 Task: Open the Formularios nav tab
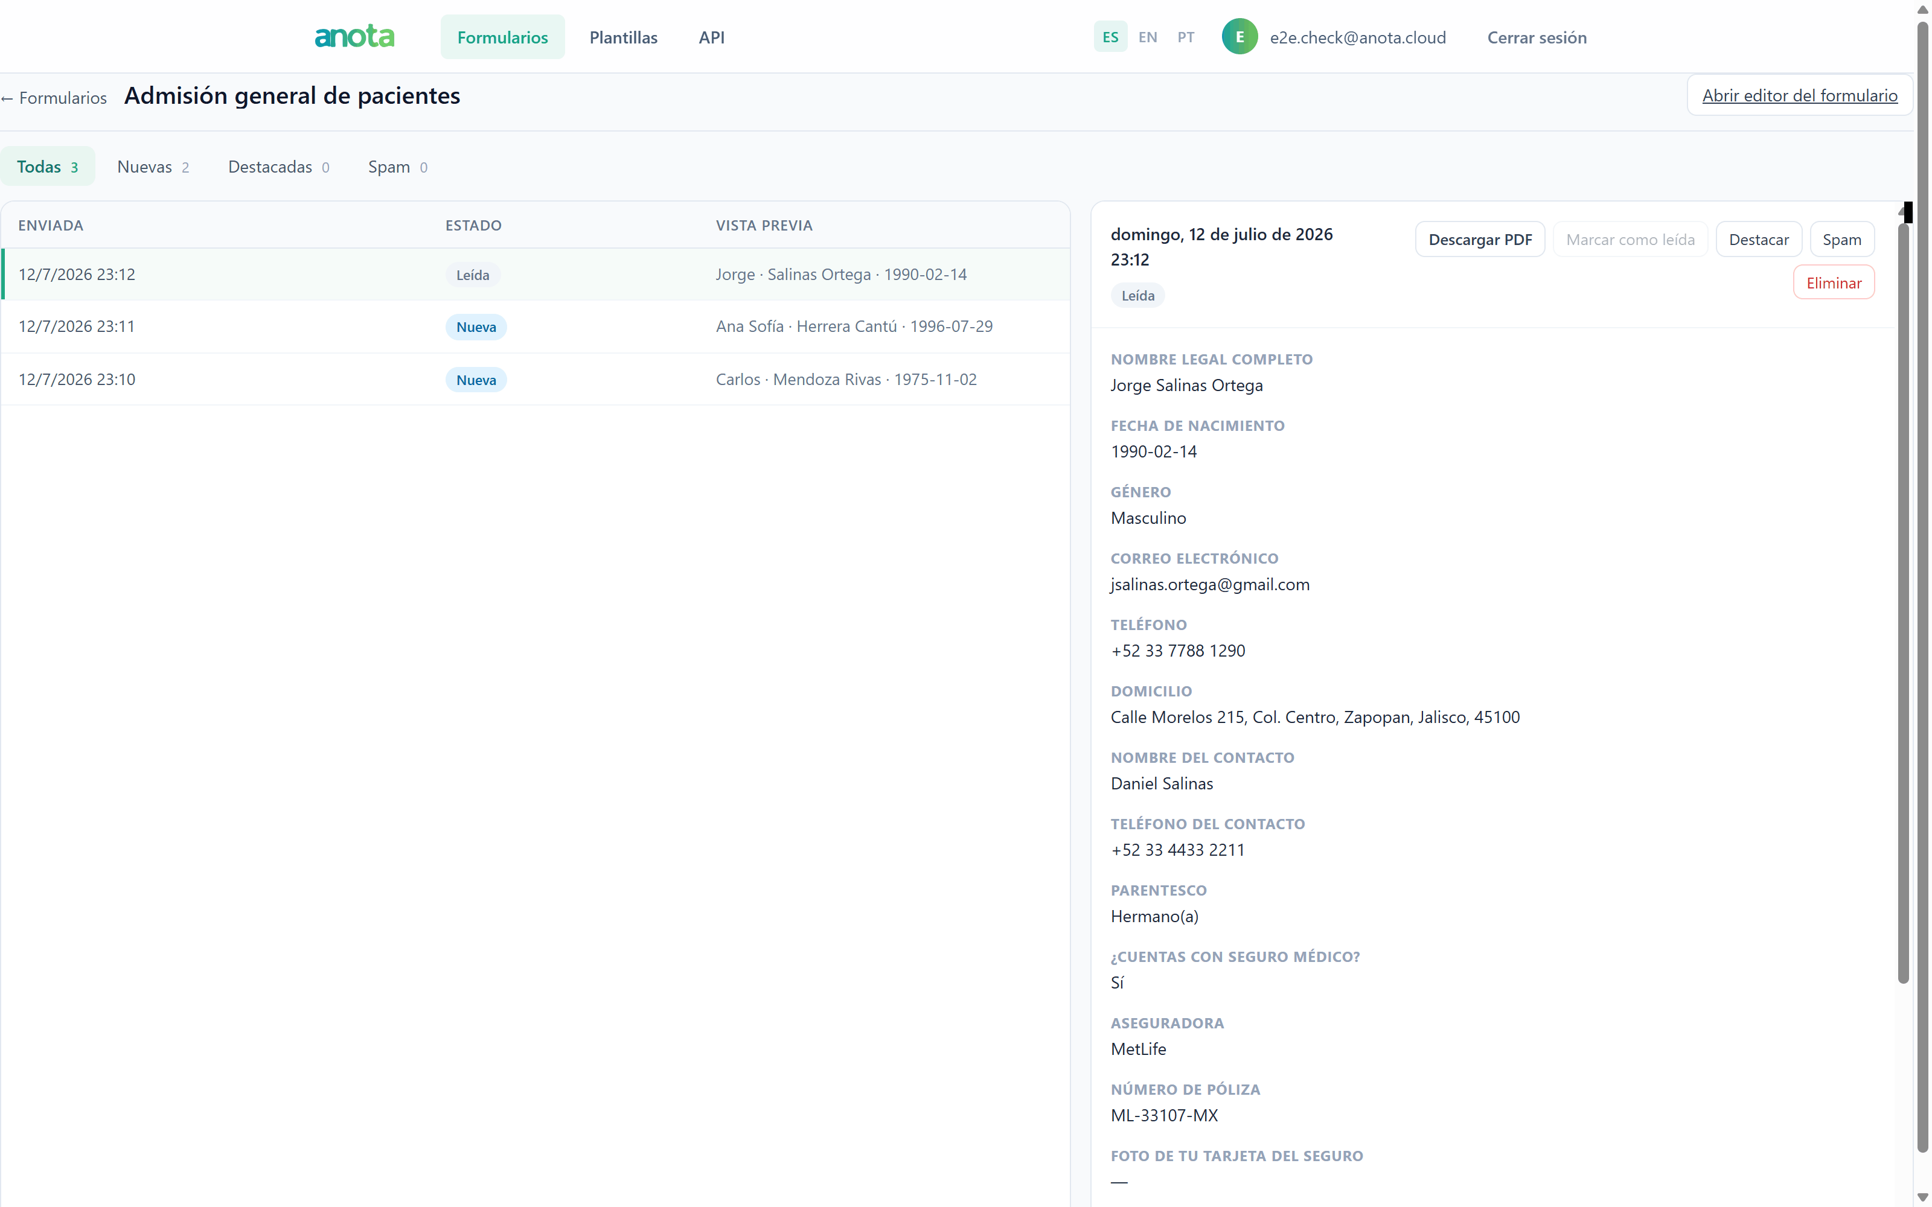pos(502,37)
